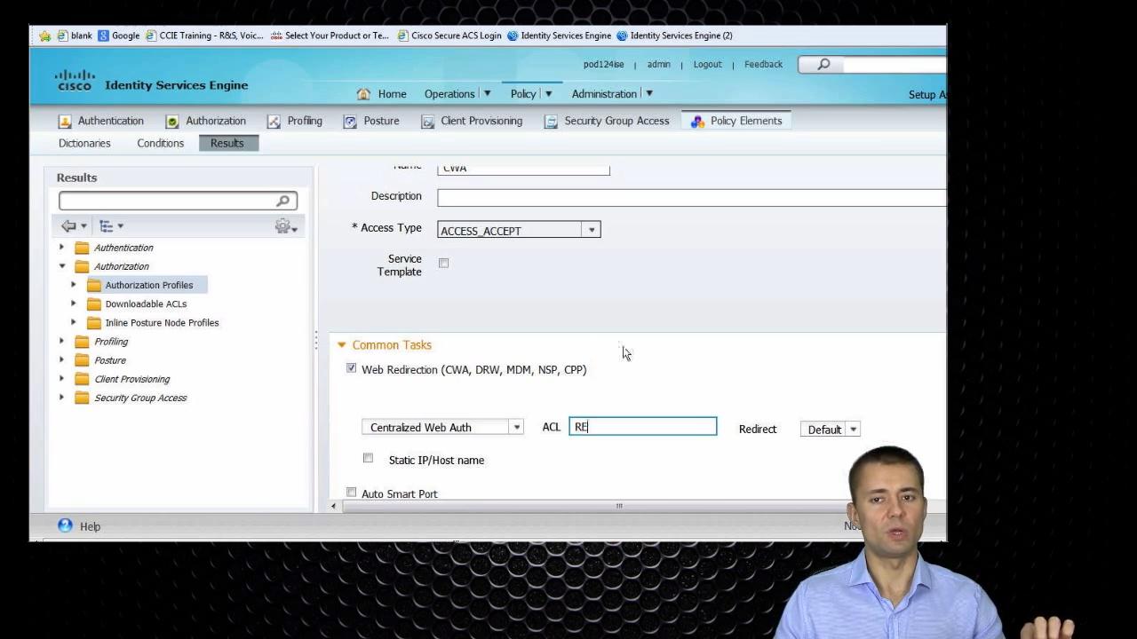Toggle the Service Template checkbox
1137x639 pixels.
click(x=443, y=263)
